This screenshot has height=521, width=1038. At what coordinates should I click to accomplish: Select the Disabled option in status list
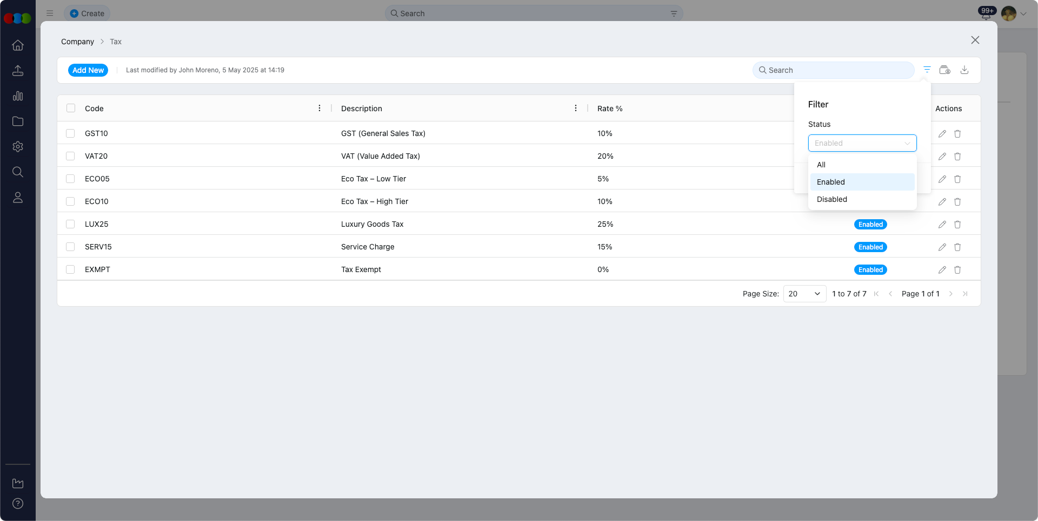click(x=831, y=199)
